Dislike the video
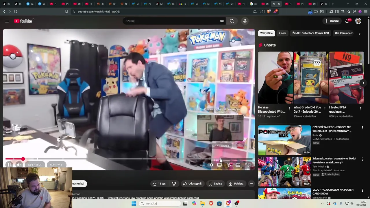The width and height of the screenshot is (370, 208). click(x=174, y=183)
